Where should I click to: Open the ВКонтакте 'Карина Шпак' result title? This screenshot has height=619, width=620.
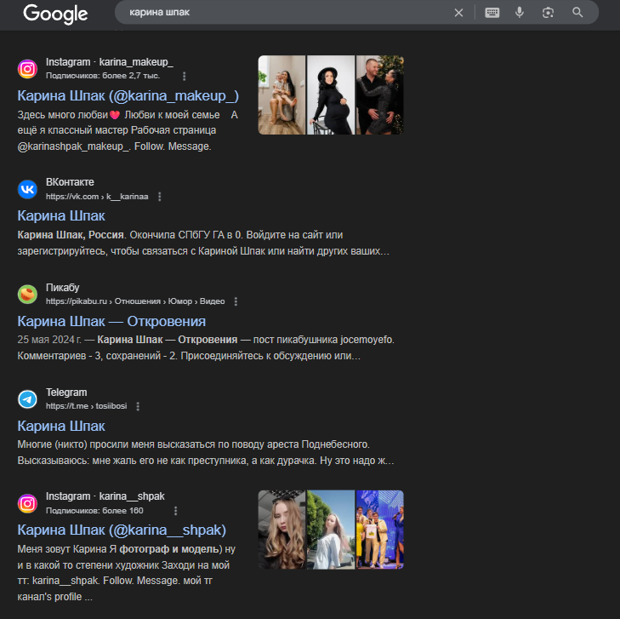[61, 216]
